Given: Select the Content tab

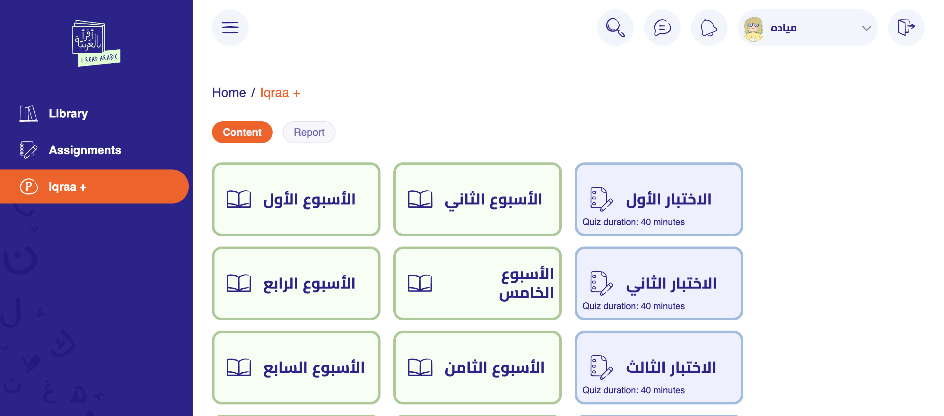Looking at the screenshot, I should 242,132.
